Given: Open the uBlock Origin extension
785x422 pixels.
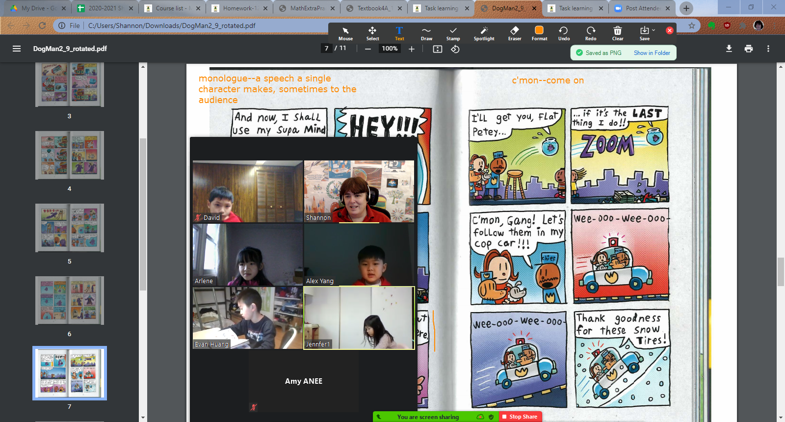Looking at the screenshot, I should [x=727, y=26].
